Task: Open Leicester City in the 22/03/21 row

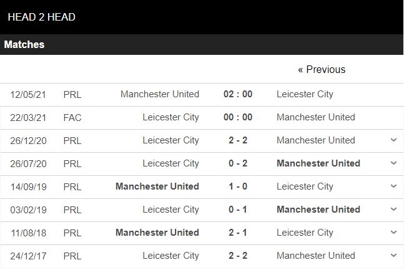Action: [170, 117]
